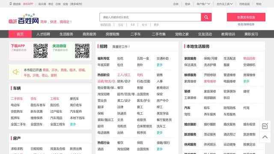Open the 陪驾陪练 link
274x154 pixels.
229,108
